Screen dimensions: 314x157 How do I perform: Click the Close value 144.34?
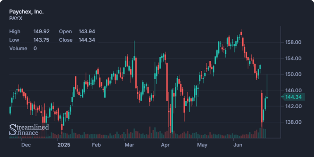(x=87, y=40)
